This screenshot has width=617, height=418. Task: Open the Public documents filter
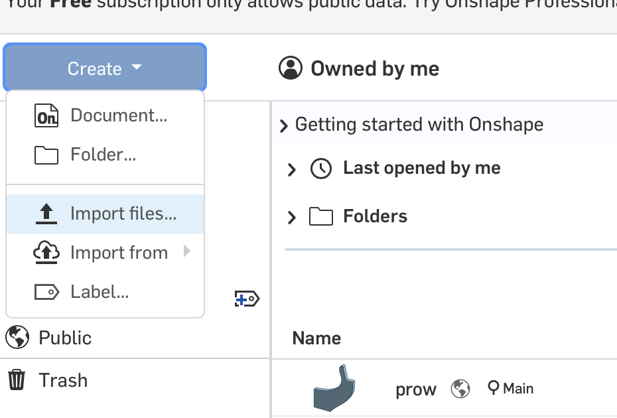click(64, 338)
